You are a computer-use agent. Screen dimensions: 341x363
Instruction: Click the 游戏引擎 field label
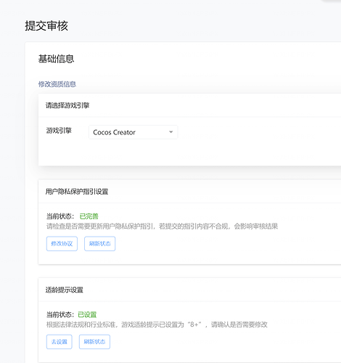click(59, 131)
